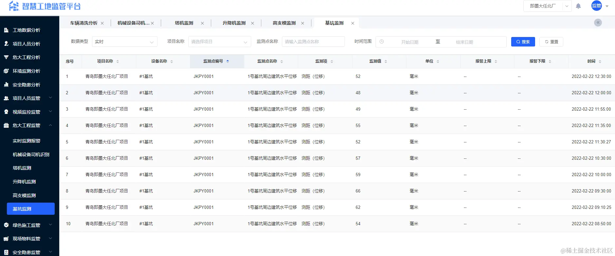Click the 开始日期 date field

pyautogui.click(x=410, y=42)
